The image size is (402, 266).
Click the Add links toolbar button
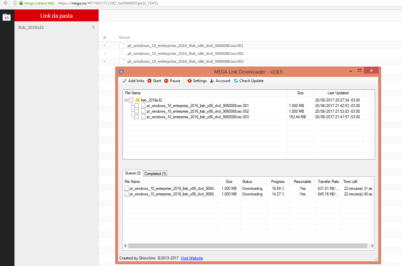(133, 81)
